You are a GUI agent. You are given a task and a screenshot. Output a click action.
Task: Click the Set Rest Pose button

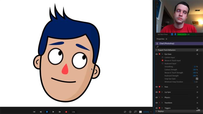coord(163,34)
